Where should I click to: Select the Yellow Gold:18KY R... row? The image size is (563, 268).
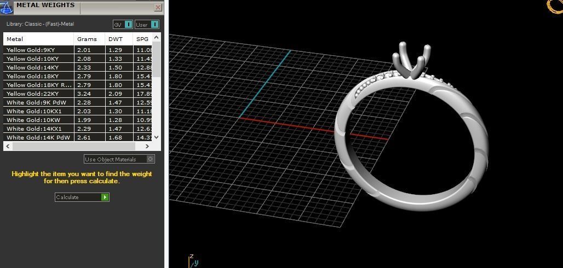[78, 85]
